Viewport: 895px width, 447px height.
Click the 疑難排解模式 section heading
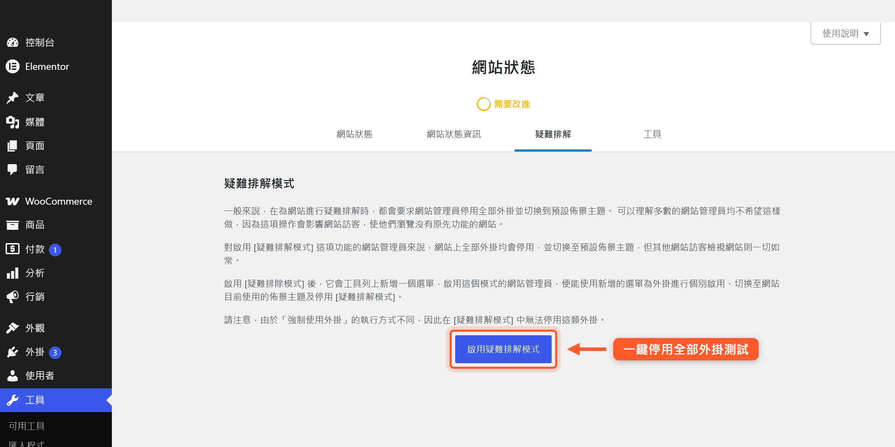[259, 183]
